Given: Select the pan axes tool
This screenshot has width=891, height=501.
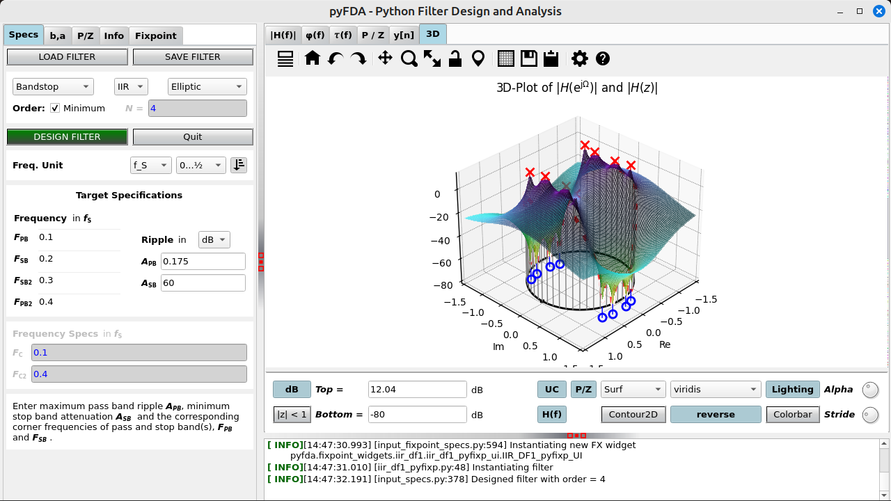Looking at the screenshot, I should click(x=385, y=58).
